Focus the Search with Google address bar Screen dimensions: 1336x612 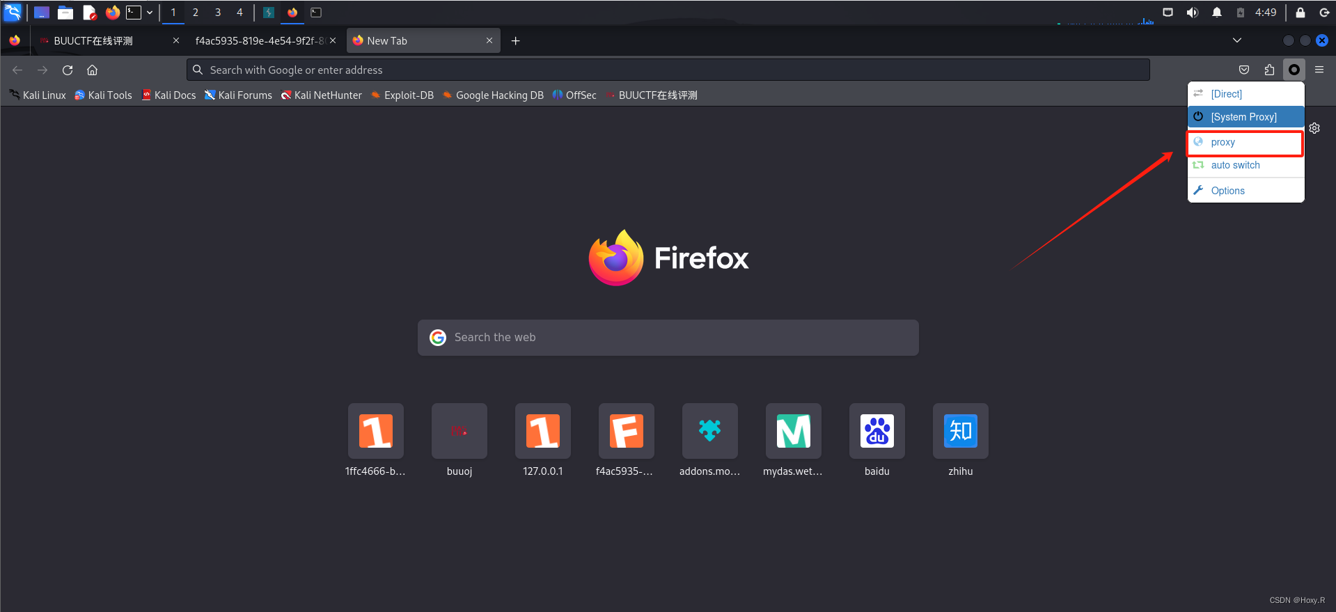(x=668, y=70)
